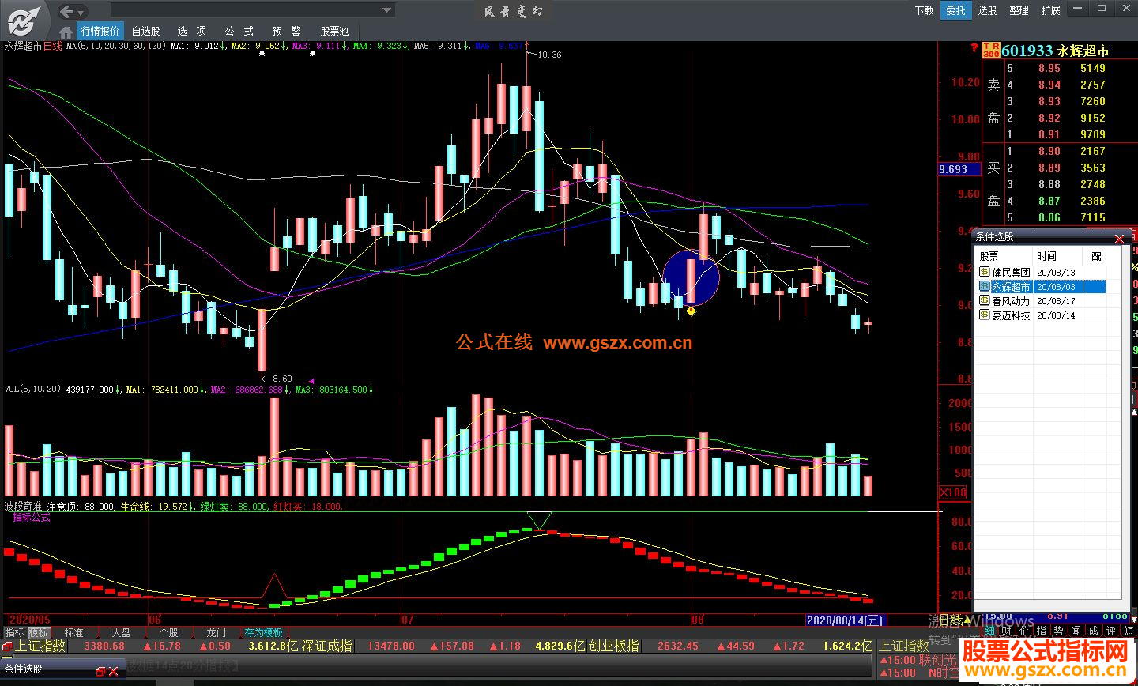Switch to the 指标 tab
This screenshot has width=1138, height=686.
[14, 633]
